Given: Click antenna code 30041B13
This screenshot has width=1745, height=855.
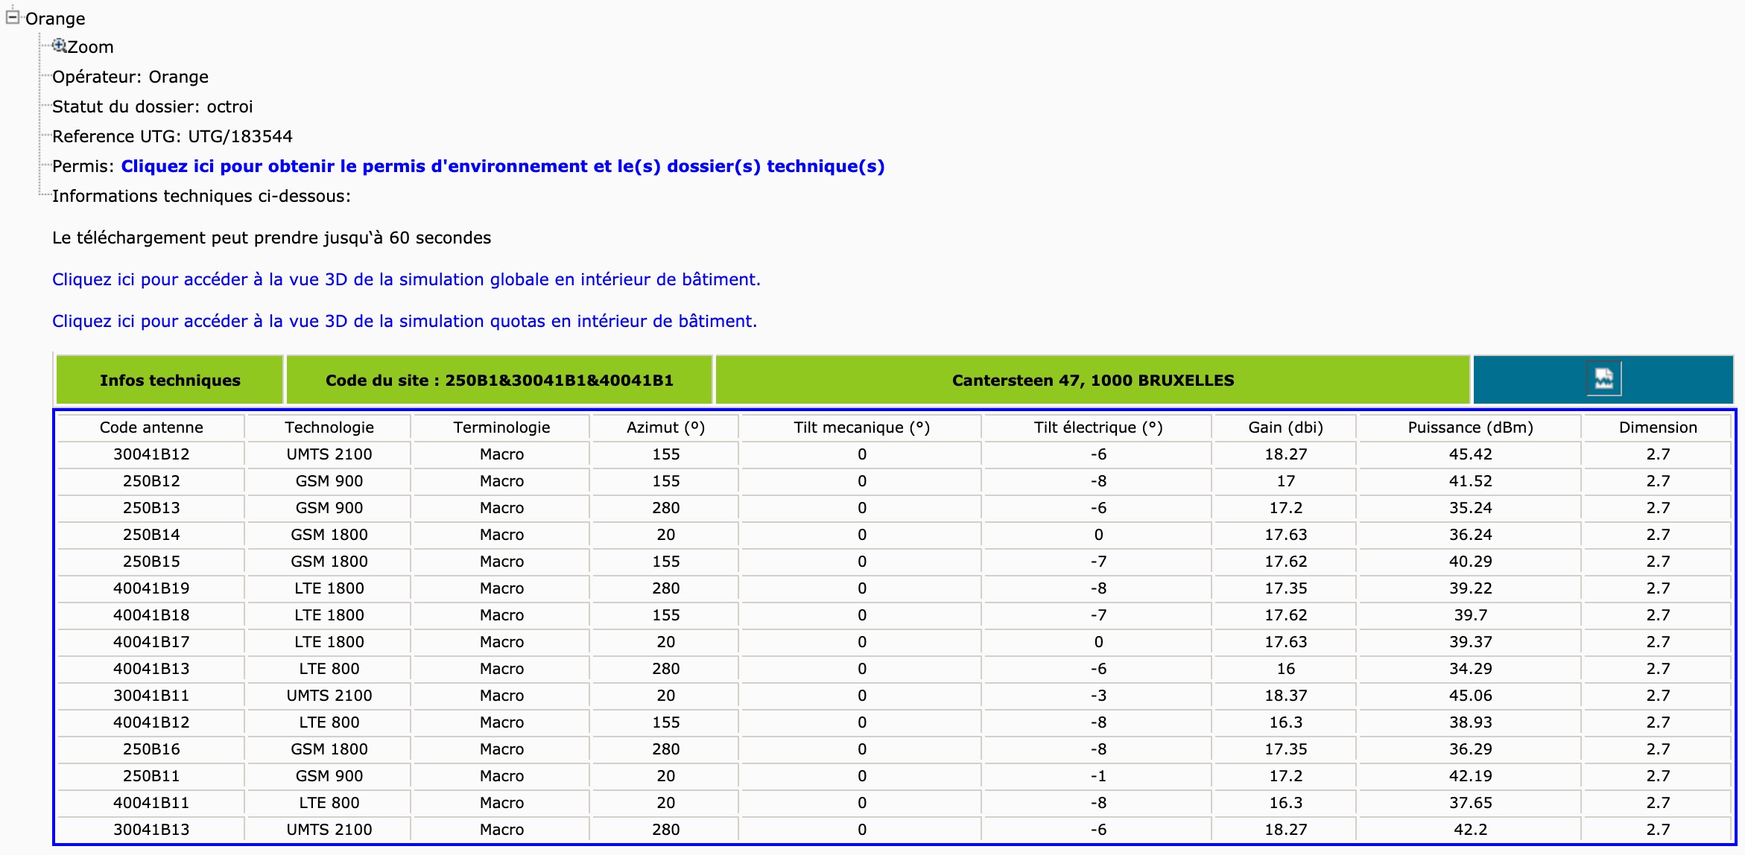Looking at the screenshot, I should [151, 830].
